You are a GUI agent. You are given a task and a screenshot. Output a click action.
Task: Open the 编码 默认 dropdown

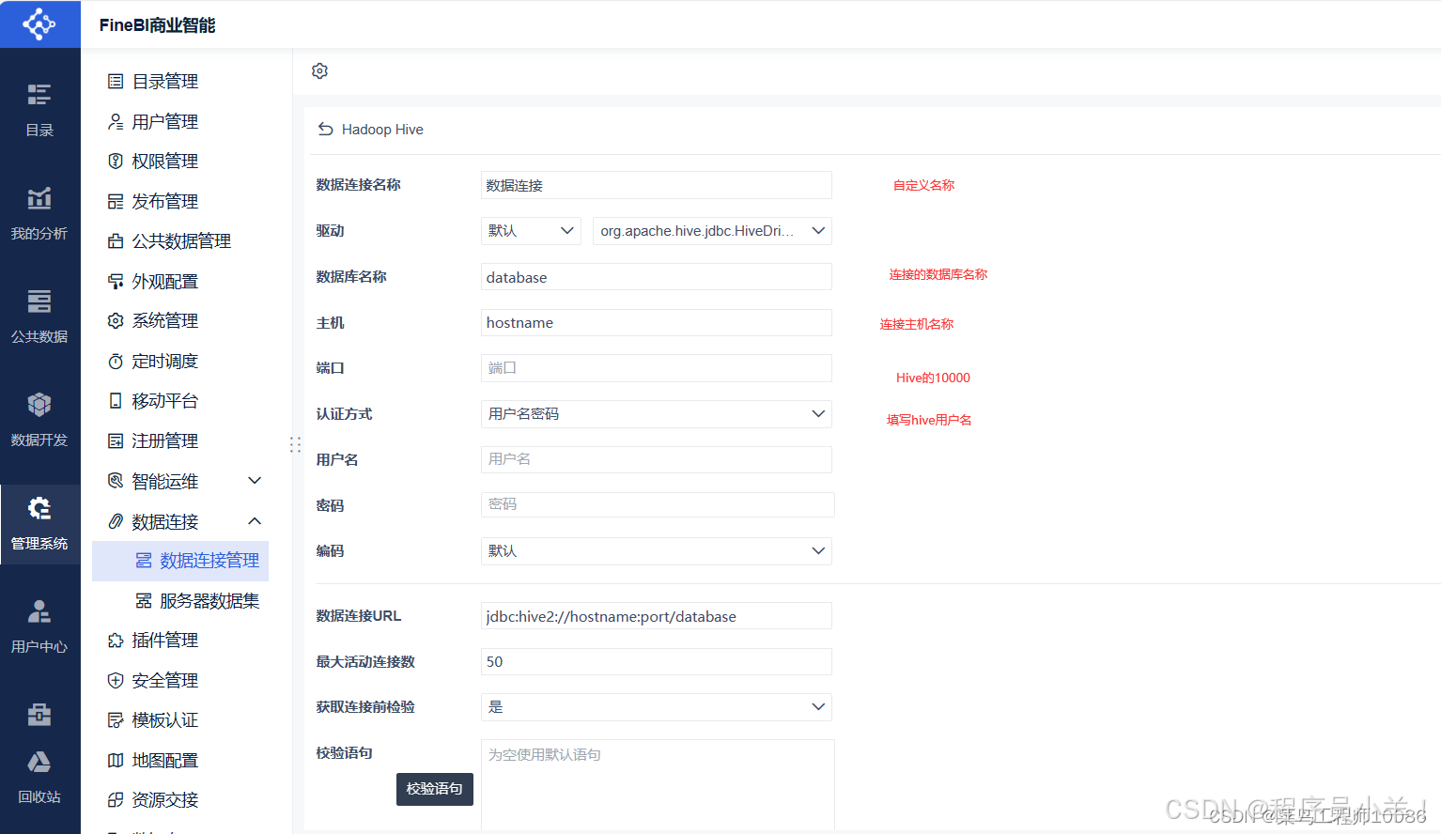657,551
